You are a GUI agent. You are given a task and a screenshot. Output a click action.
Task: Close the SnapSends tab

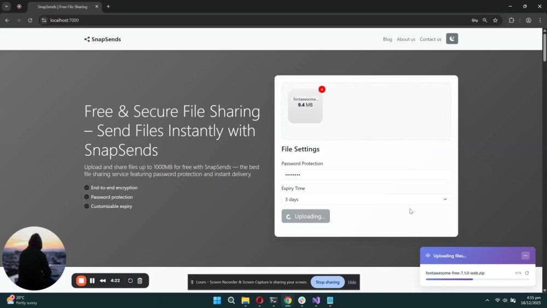coord(97,6)
